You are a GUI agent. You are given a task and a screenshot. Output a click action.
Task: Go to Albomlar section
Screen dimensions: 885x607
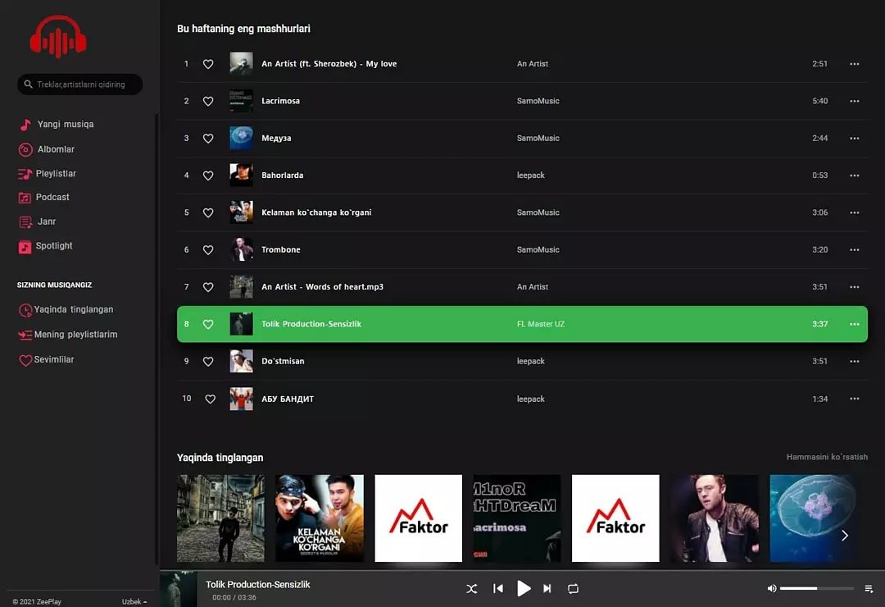[x=56, y=149]
